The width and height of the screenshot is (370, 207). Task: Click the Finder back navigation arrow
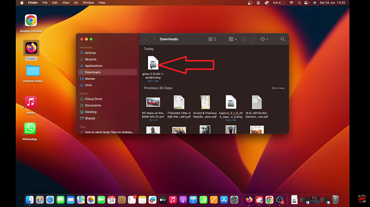click(x=146, y=39)
